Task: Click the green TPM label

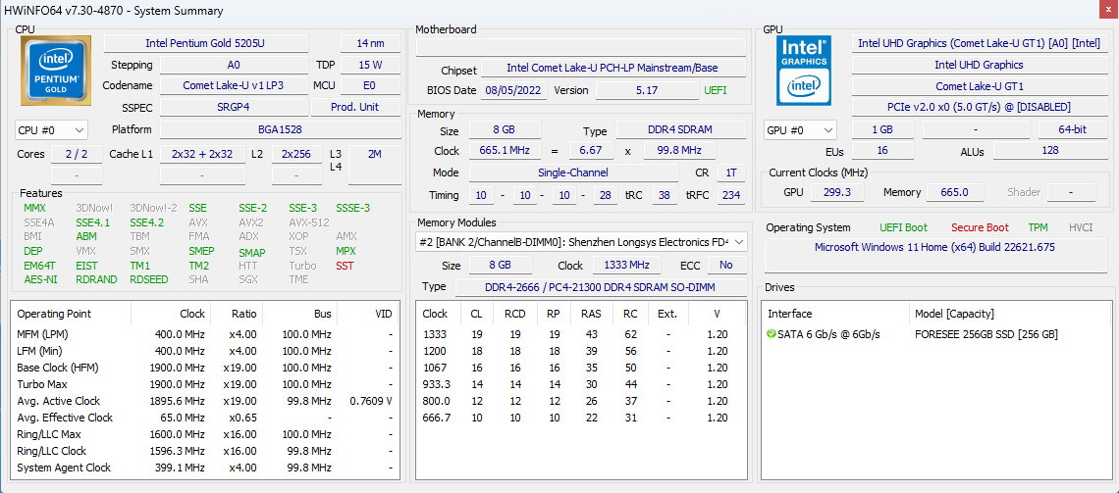Action: (1039, 228)
